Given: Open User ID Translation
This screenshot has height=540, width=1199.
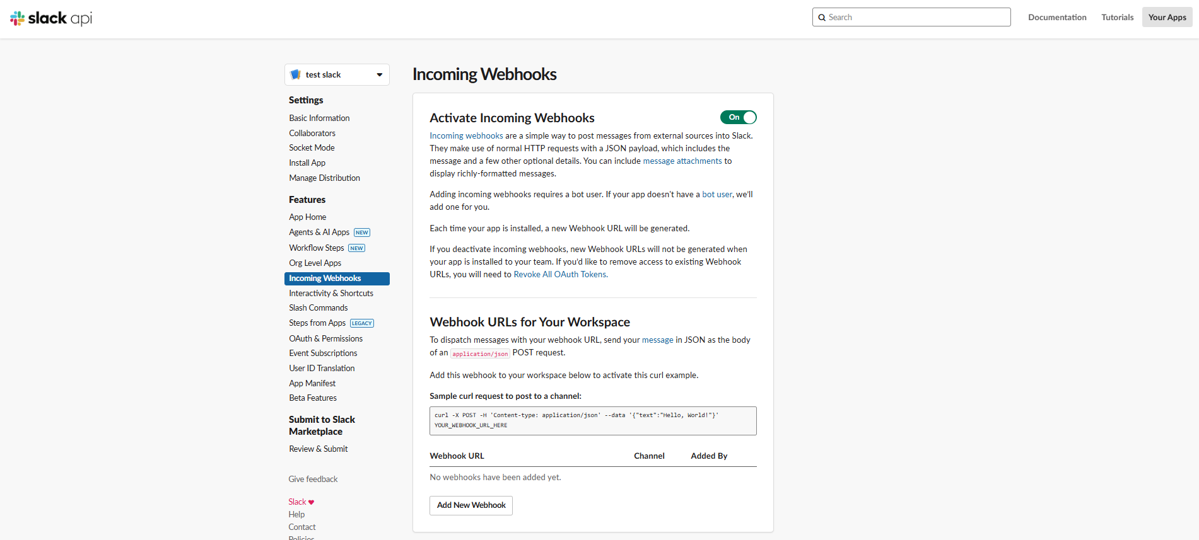Looking at the screenshot, I should (x=322, y=368).
